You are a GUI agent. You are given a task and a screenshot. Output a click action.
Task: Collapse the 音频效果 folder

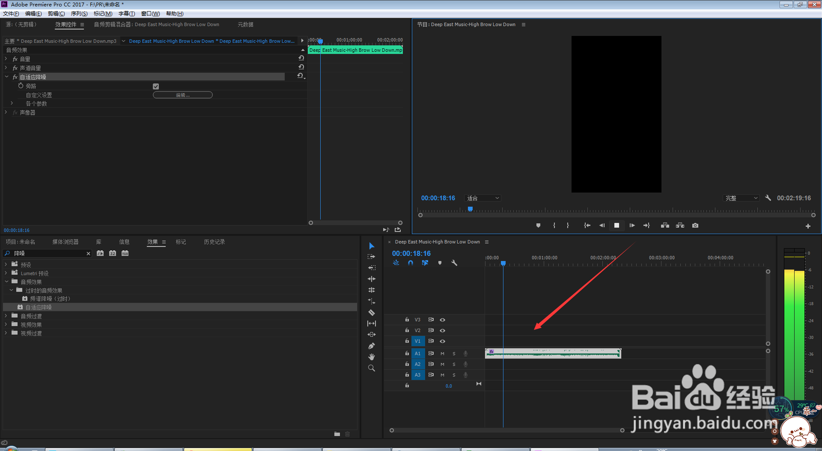(x=6, y=282)
